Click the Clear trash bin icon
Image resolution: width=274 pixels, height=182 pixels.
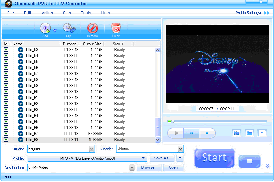click(116, 28)
